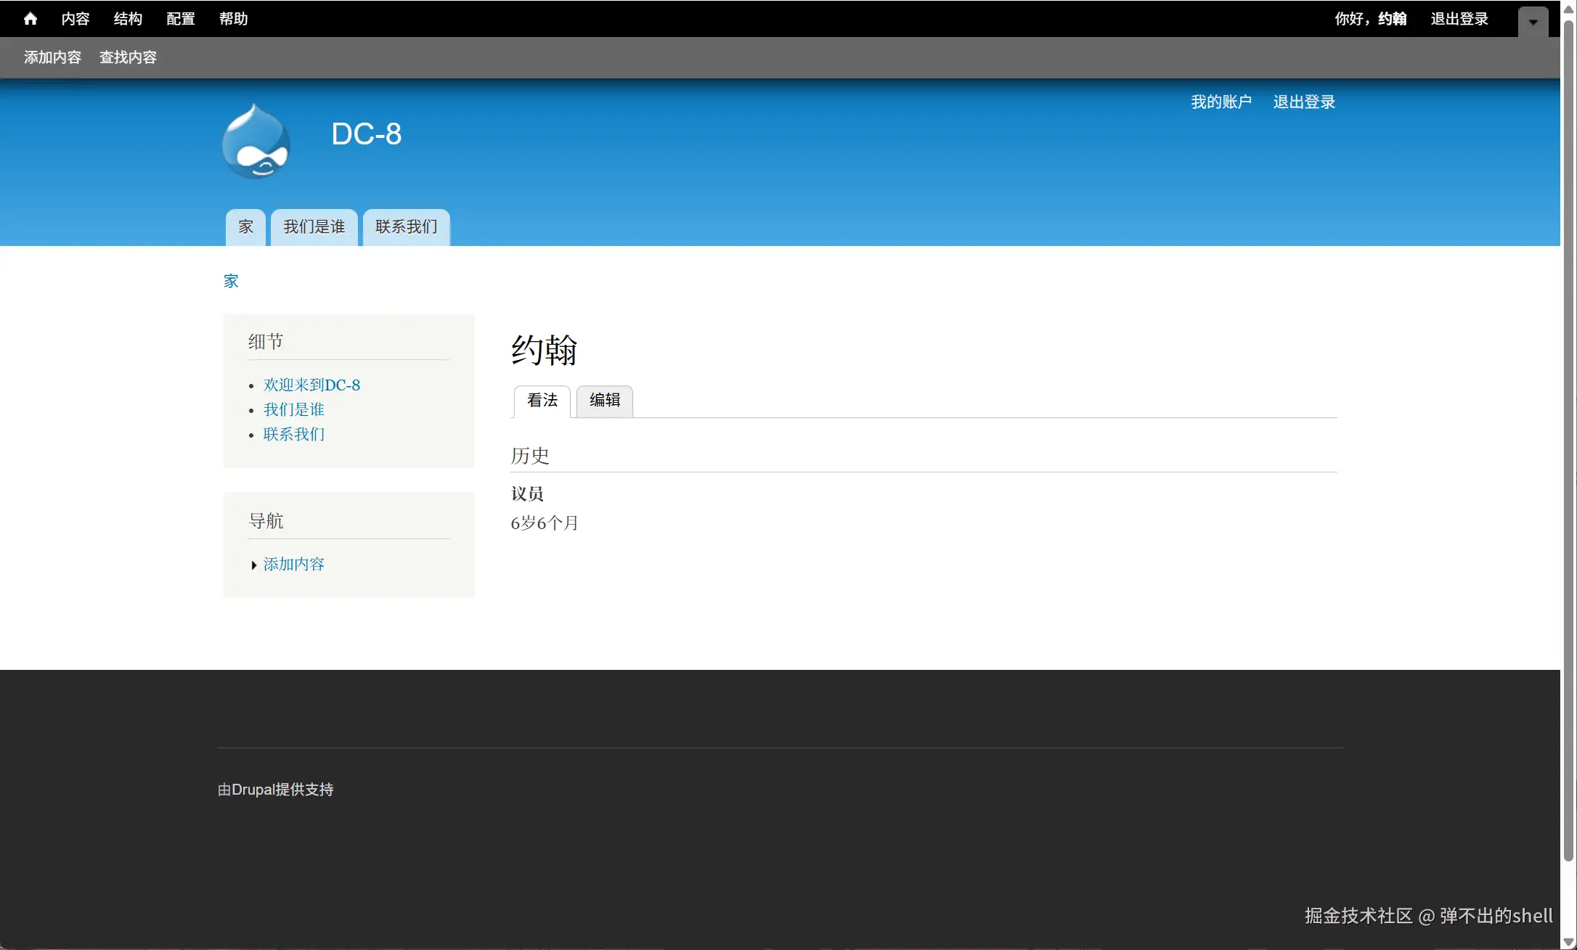1577x950 pixels.
Task: Open the 我们是谁 main menu tab
Action: tap(314, 227)
